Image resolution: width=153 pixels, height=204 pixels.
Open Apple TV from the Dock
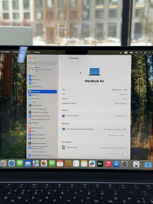(100, 164)
